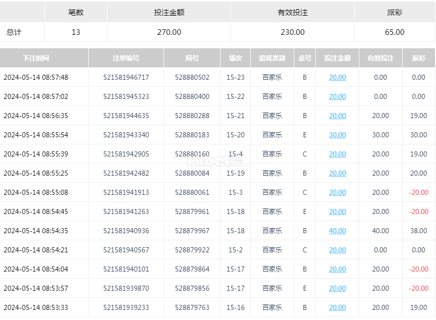The width and height of the screenshot is (436, 320).
Task: Open the bet amount link for round 528880061
Action: coord(337,192)
